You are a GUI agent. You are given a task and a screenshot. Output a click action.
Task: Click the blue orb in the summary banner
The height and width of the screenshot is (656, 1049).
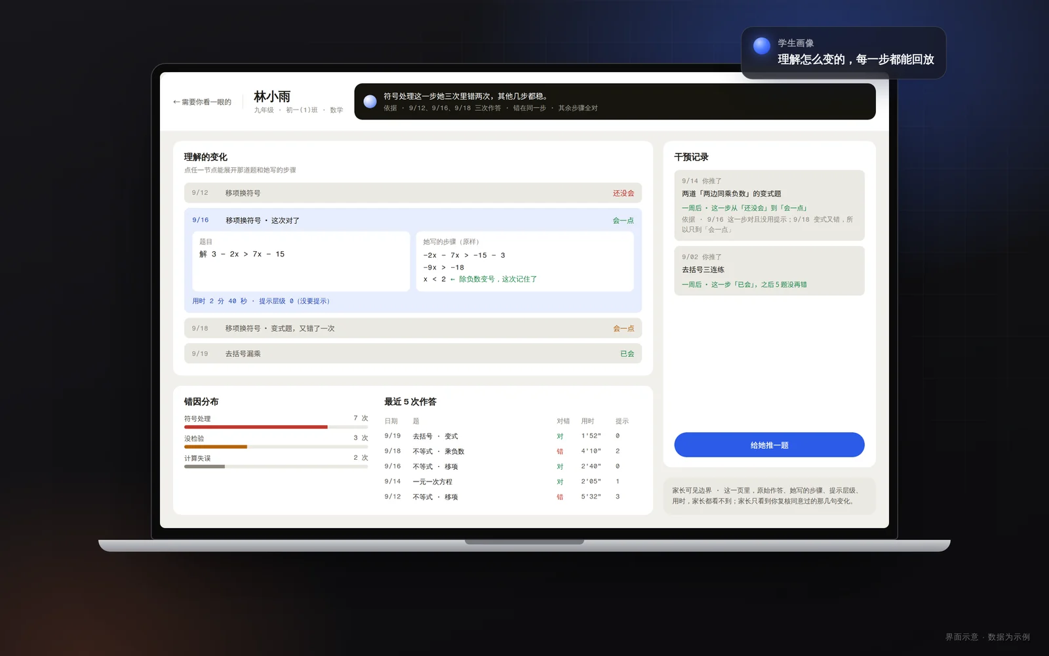tap(370, 102)
